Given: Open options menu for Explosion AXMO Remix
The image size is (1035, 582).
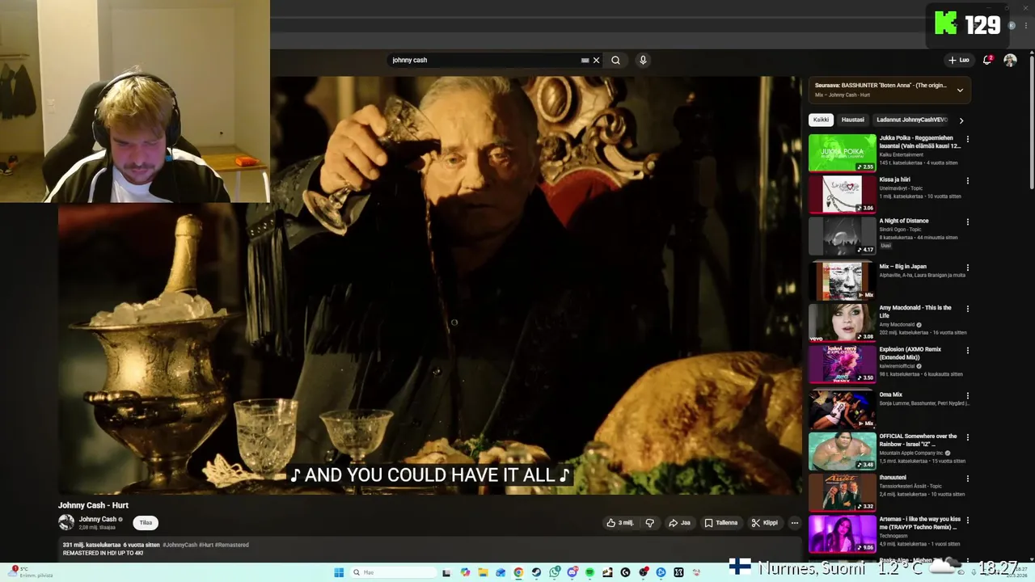Looking at the screenshot, I should click(x=968, y=350).
